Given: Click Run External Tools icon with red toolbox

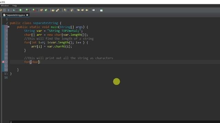Looking at the screenshot, I should coord(34,10).
